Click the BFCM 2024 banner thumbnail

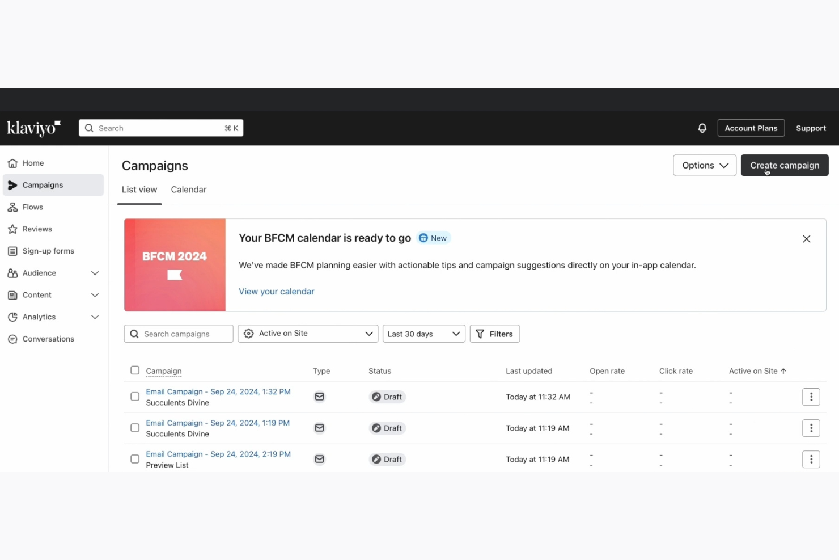click(x=174, y=265)
